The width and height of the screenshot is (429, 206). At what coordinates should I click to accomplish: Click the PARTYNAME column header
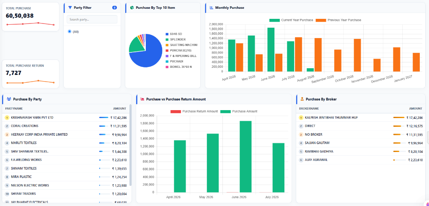(x=14, y=108)
